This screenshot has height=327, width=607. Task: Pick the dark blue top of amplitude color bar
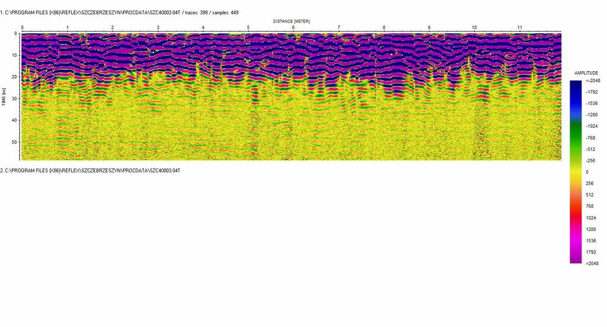(576, 86)
